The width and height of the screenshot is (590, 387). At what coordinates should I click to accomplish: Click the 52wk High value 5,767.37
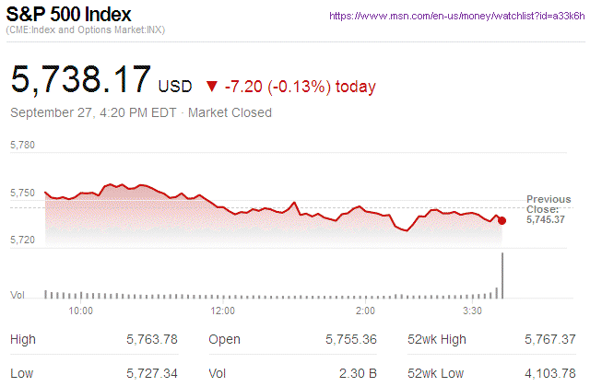pos(549,340)
